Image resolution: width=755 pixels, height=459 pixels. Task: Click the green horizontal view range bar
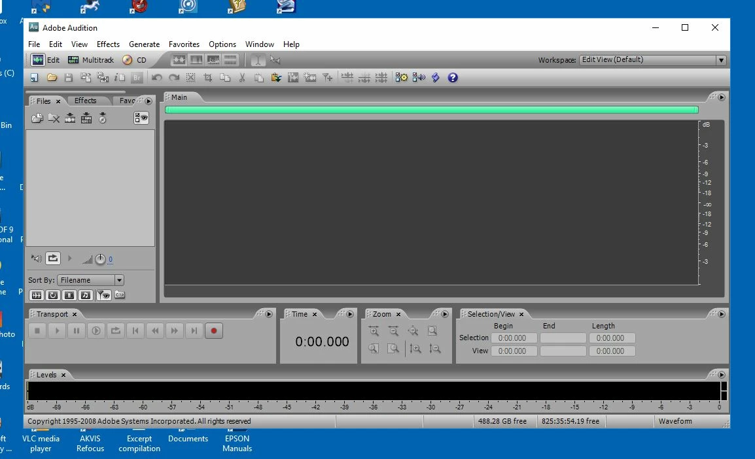tap(431, 110)
